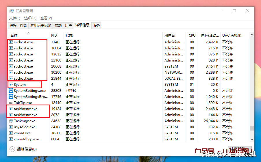Sort by the 名称 column header
Viewport: 261px width, 162px height.
(x=14, y=36)
